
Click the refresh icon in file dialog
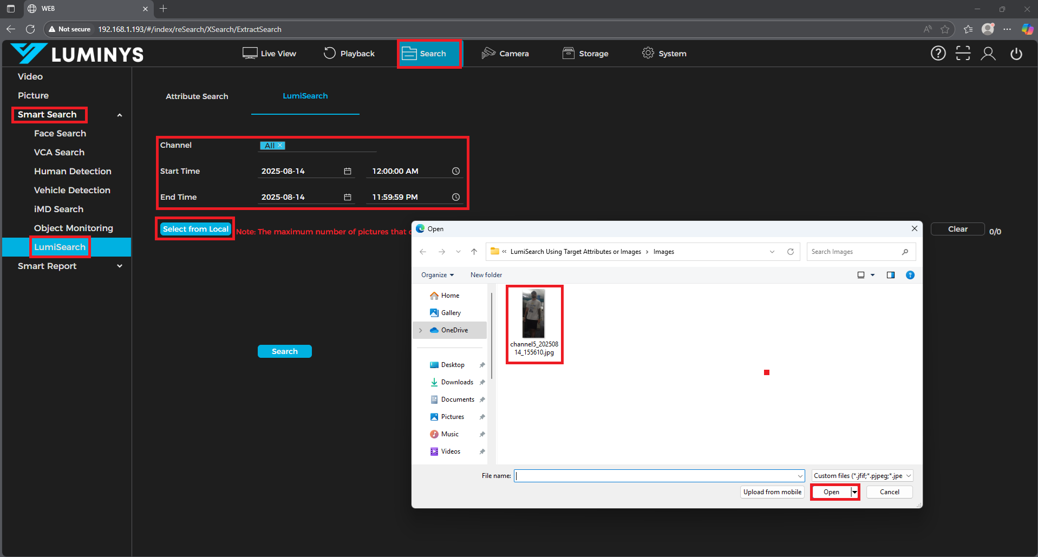(x=791, y=252)
